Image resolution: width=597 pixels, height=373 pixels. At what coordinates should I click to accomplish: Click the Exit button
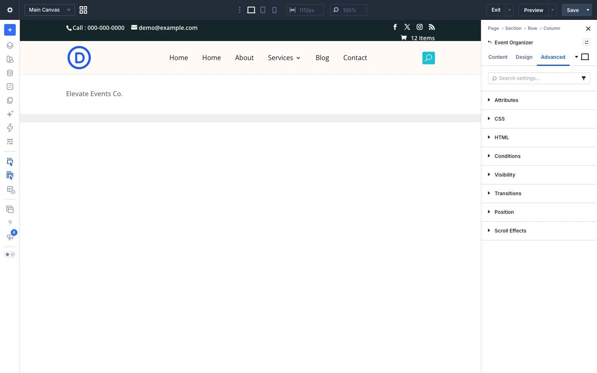[x=496, y=10]
